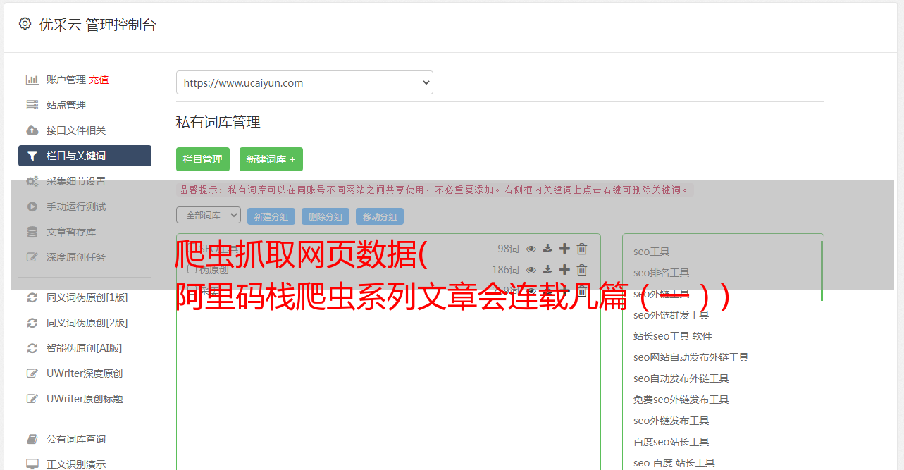Select keyword seo外链发布工具
Image resolution: width=904 pixels, height=470 pixels.
(671, 421)
